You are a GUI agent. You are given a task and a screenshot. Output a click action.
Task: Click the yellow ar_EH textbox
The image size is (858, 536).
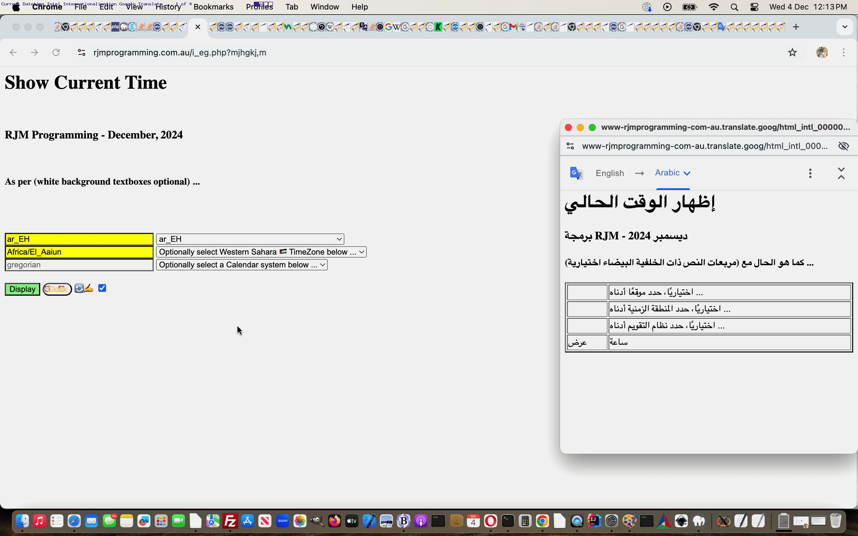(x=79, y=239)
